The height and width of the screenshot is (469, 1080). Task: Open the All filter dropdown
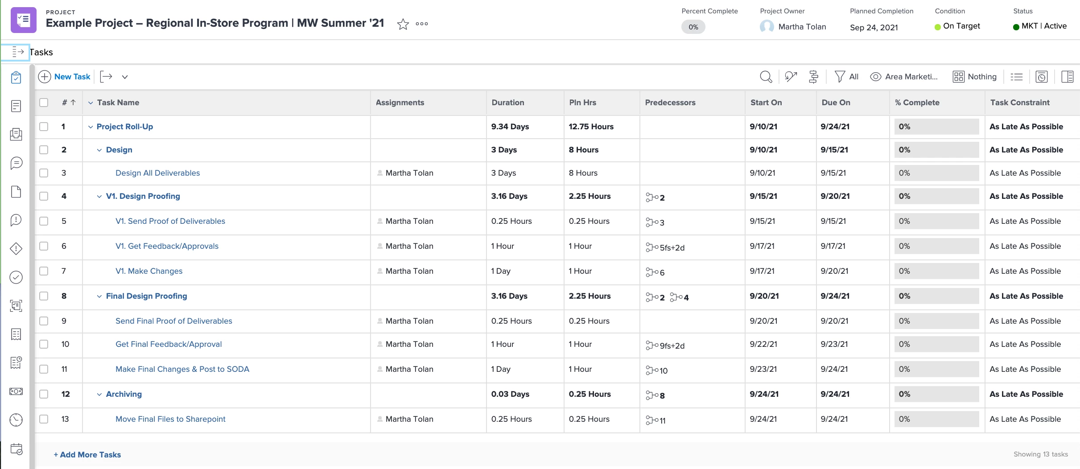pyautogui.click(x=846, y=77)
